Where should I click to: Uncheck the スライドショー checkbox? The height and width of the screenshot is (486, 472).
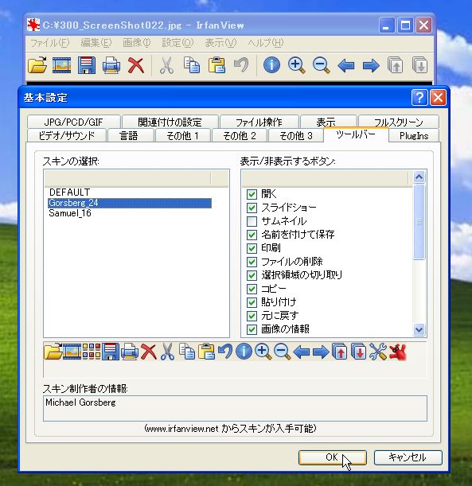click(252, 208)
